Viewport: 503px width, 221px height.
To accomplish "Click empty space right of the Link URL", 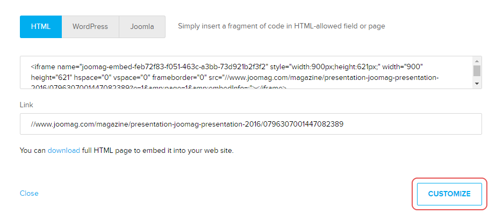I will (x=419, y=124).
